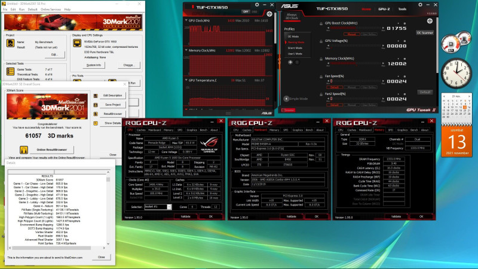Click the Selected Tests checklist icon
This screenshot has height=269, width=478.
(x=10, y=71)
